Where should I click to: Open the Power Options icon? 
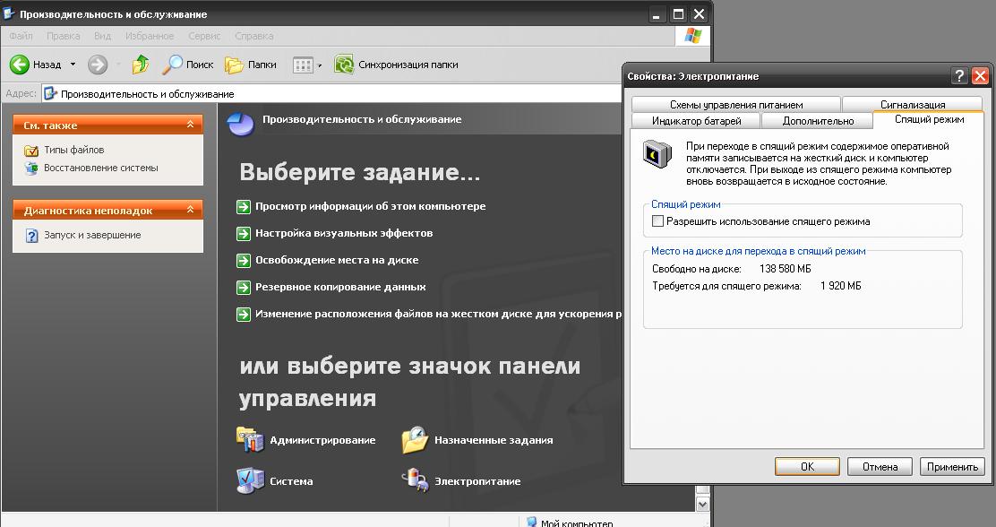point(415,481)
